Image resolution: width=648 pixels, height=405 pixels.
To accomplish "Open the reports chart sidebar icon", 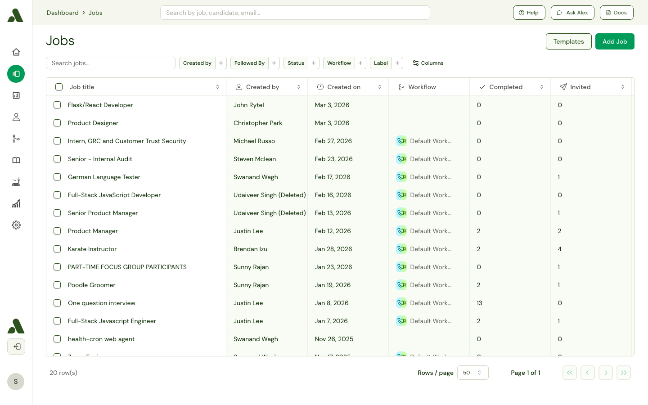I will point(16,95).
